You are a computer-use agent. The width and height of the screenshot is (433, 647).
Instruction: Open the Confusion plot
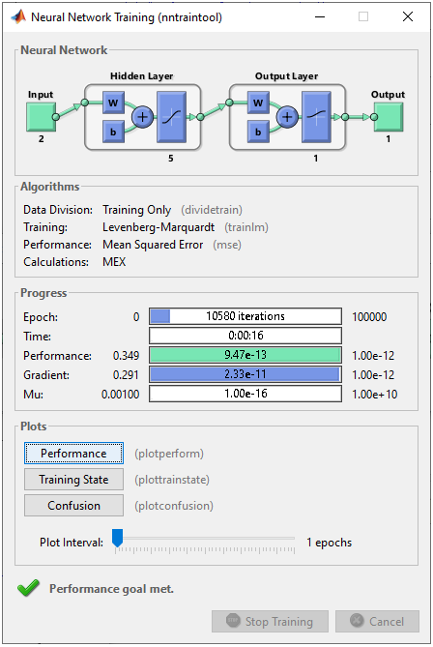(73, 506)
